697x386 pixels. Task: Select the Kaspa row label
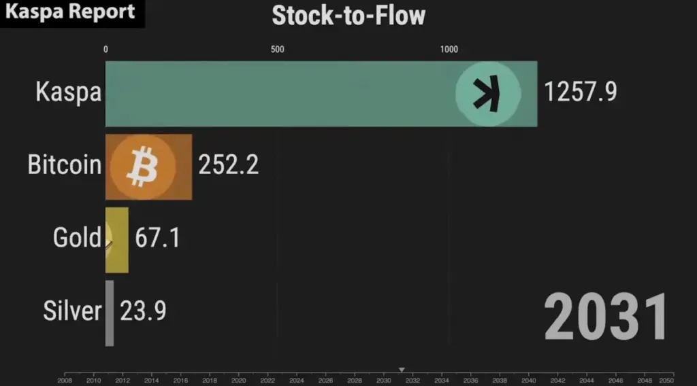[68, 94]
